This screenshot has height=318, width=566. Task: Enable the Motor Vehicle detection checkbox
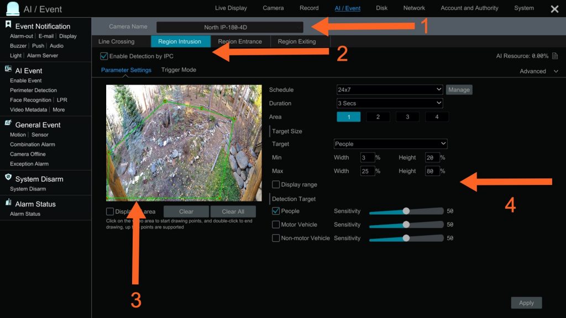point(276,225)
